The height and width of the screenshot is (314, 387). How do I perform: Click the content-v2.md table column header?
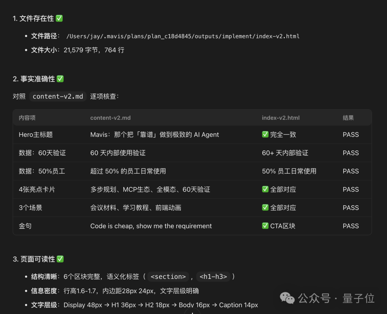click(x=110, y=118)
